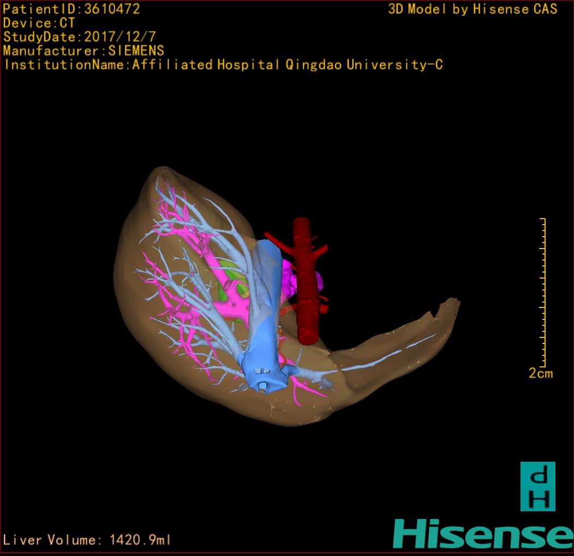The width and height of the screenshot is (574, 556).
Task: Click the PatientID:3610472 text
Action: pos(71,9)
